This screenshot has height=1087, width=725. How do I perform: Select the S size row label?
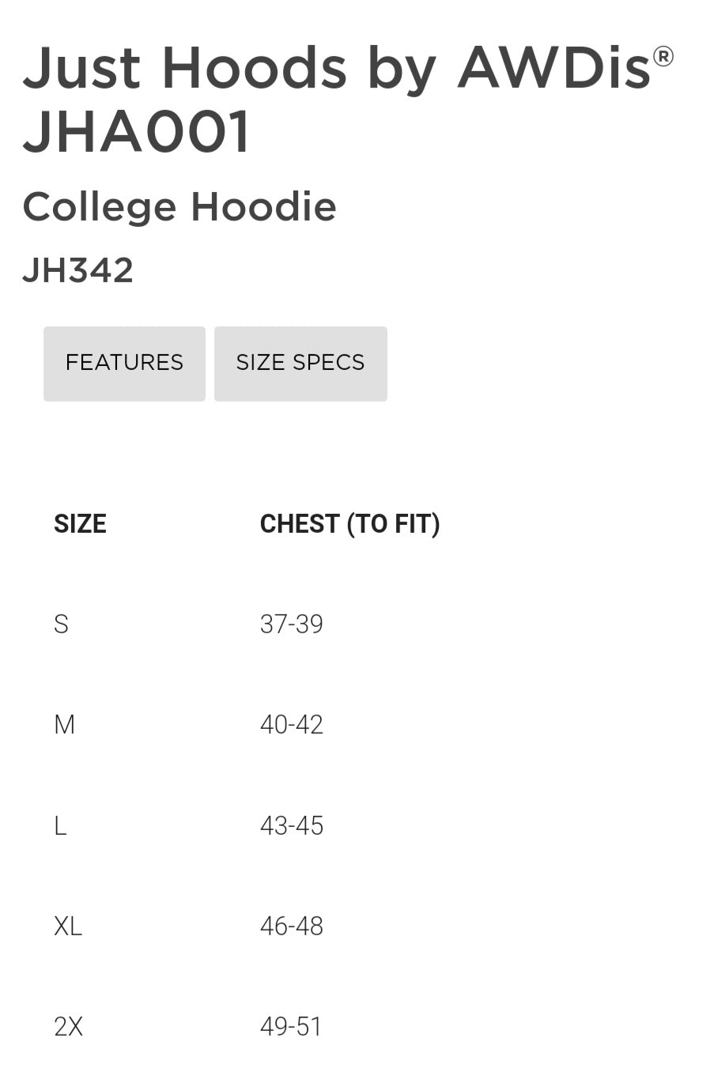click(x=62, y=625)
